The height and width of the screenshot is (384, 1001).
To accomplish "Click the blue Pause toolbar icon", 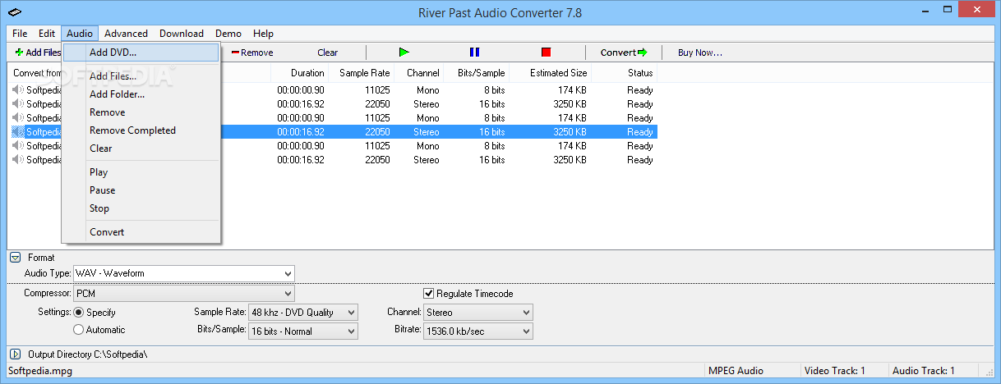I will click(x=474, y=53).
